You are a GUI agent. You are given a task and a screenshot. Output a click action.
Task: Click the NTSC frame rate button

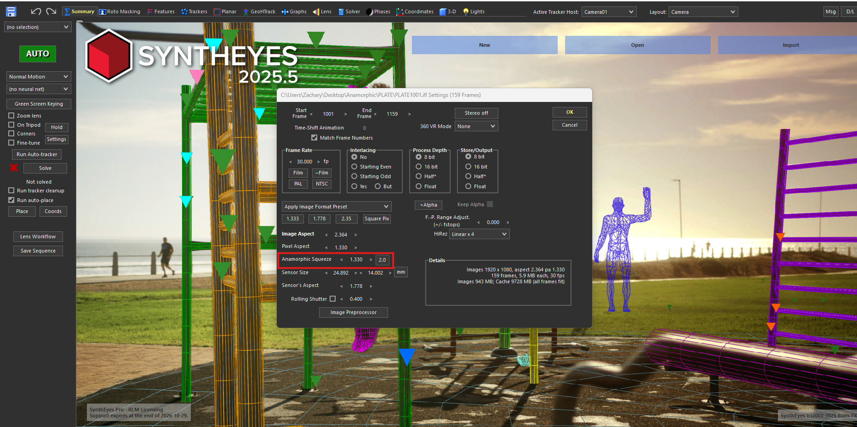point(322,184)
